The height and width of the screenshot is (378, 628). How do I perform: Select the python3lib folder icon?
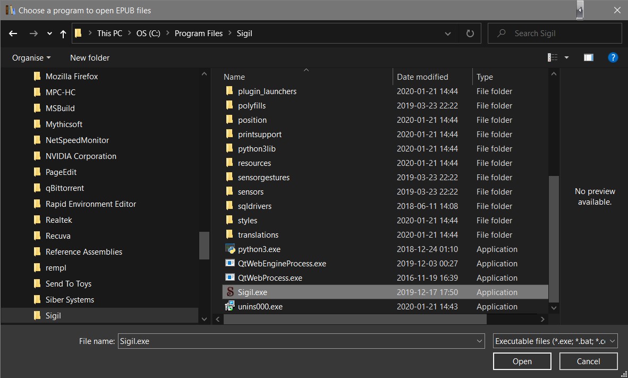pyautogui.click(x=230, y=148)
